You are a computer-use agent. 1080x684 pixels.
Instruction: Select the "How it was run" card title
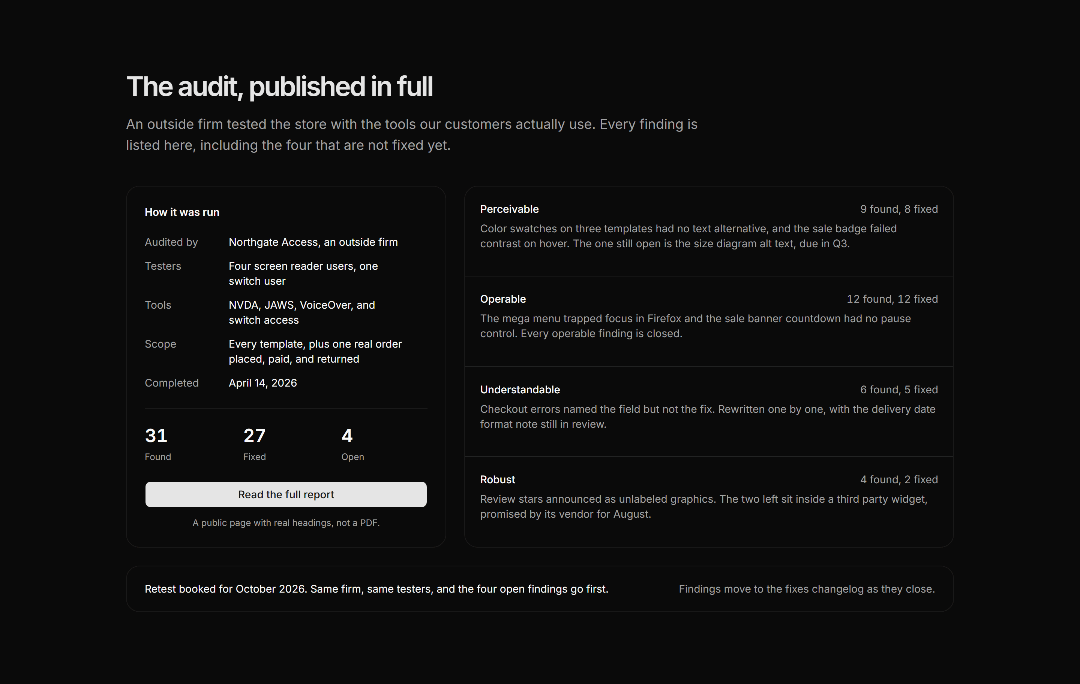[x=182, y=212]
